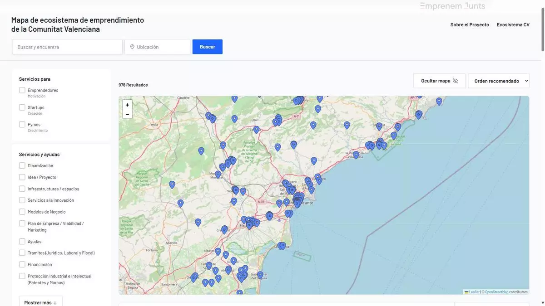Image resolution: width=545 pixels, height=306 pixels.
Task: Open Sobre el Proyecto page
Action: (x=470, y=24)
